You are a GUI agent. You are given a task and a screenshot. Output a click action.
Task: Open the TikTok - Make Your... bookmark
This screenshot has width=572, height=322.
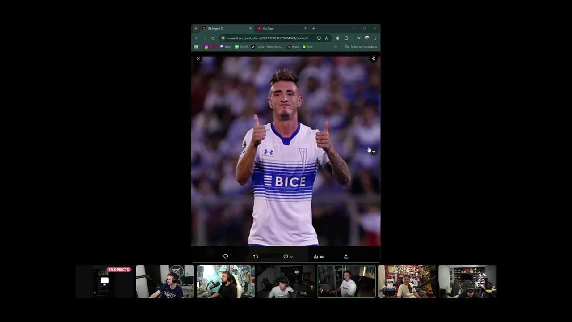(267, 47)
